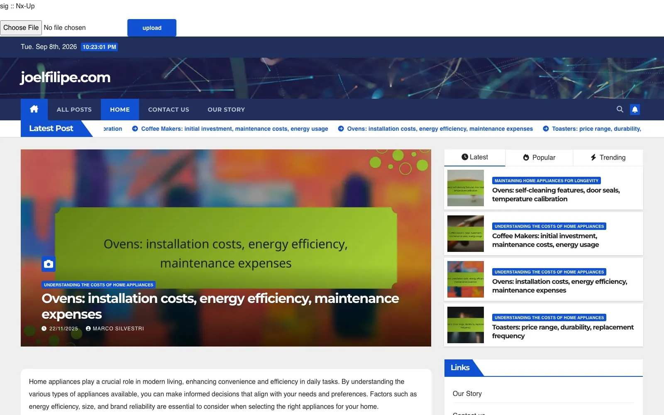Screen dimensions: 664x415
Task: Click the notification bell icon
Action: point(635,109)
